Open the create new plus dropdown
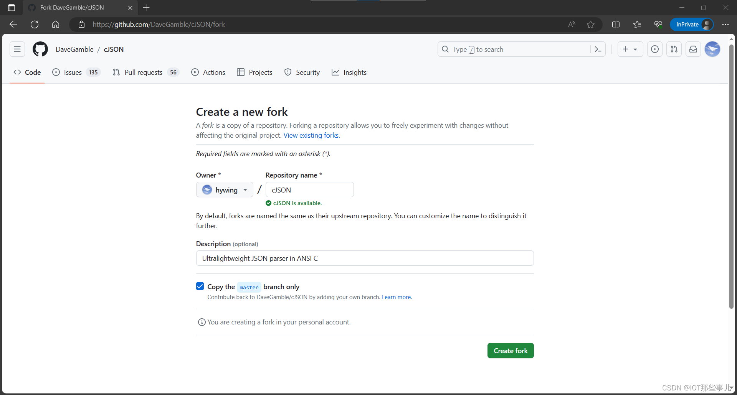Viewport: 737px width, 395px height. (x=630, y=49)
